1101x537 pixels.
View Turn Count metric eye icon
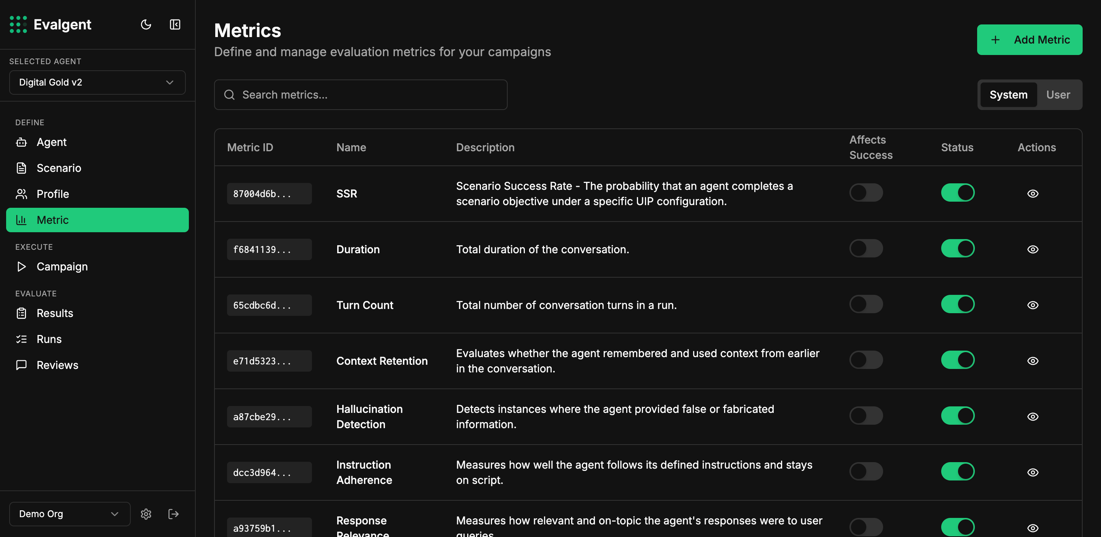click(1032, 305)
